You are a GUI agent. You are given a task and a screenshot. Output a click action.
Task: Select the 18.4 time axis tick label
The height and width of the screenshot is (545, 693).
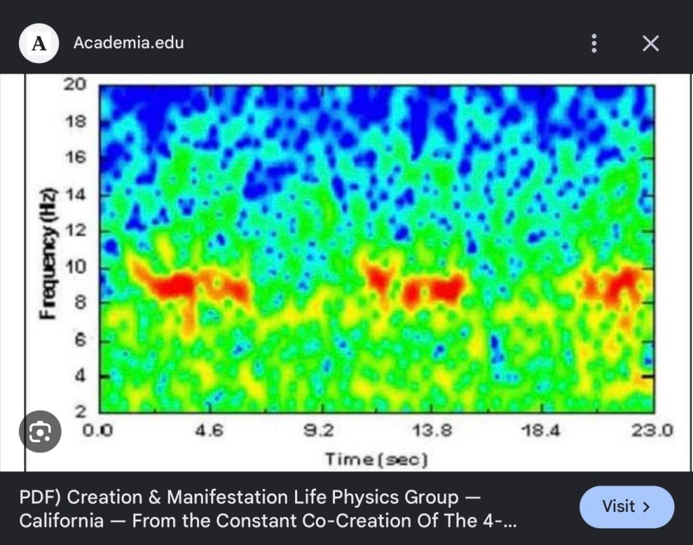coord(540,430)
